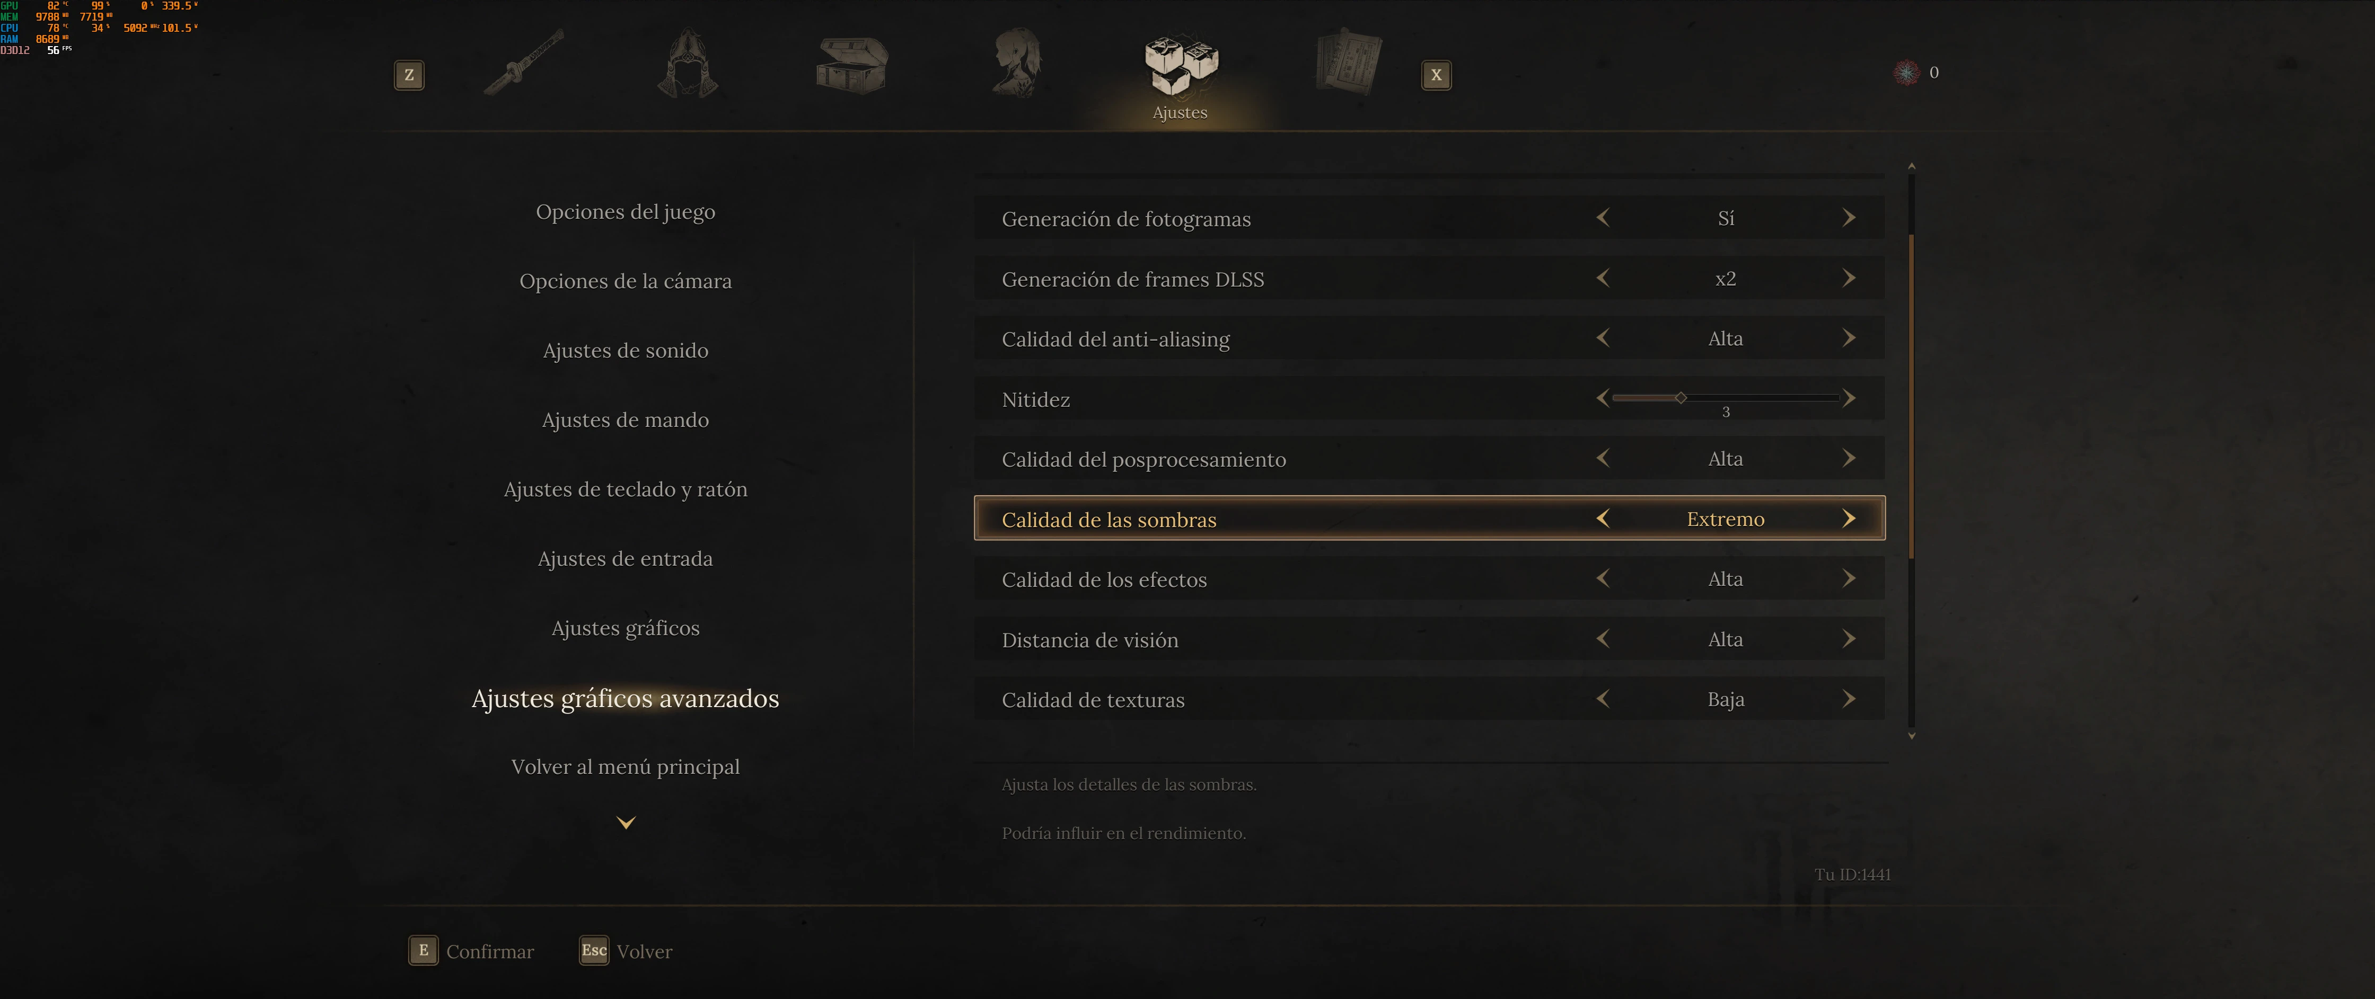2375x999 pixels.
Task: Click the settings list scrollbar down arrow
Action: 1911,735
